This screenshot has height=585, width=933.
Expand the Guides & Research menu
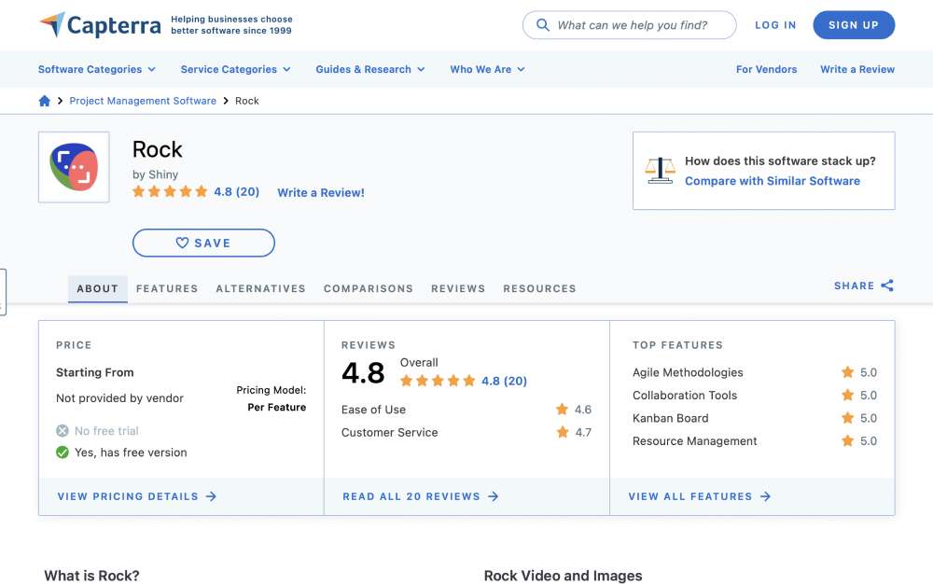click(x=369, y=69)
